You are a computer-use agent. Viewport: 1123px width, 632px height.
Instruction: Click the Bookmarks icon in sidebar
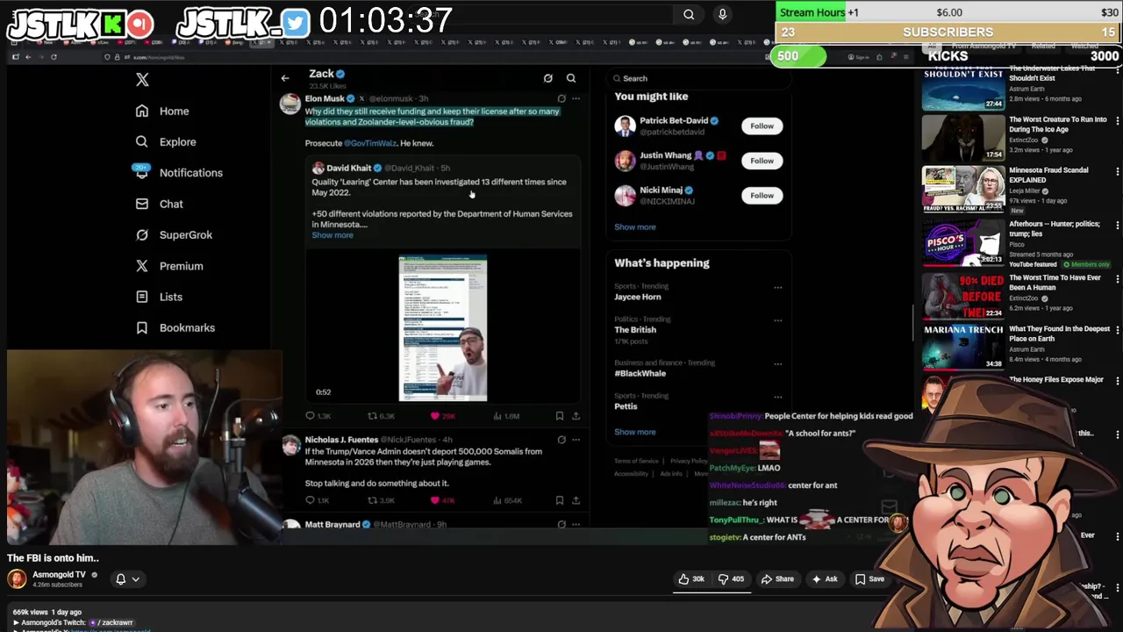[142, 327]
